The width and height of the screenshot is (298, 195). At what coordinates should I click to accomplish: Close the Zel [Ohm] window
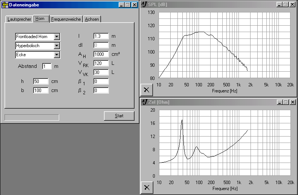pos(292,102)
